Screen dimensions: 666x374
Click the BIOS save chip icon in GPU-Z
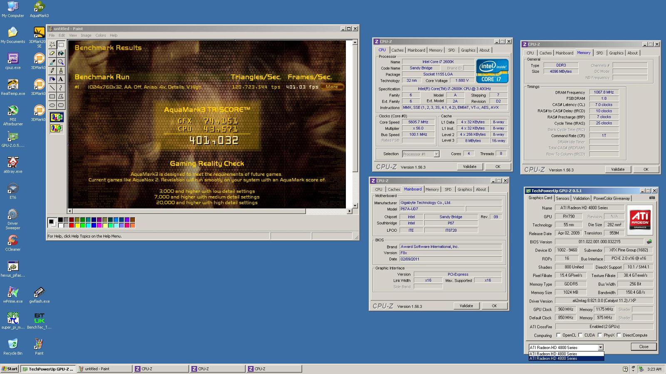point(649,242)
